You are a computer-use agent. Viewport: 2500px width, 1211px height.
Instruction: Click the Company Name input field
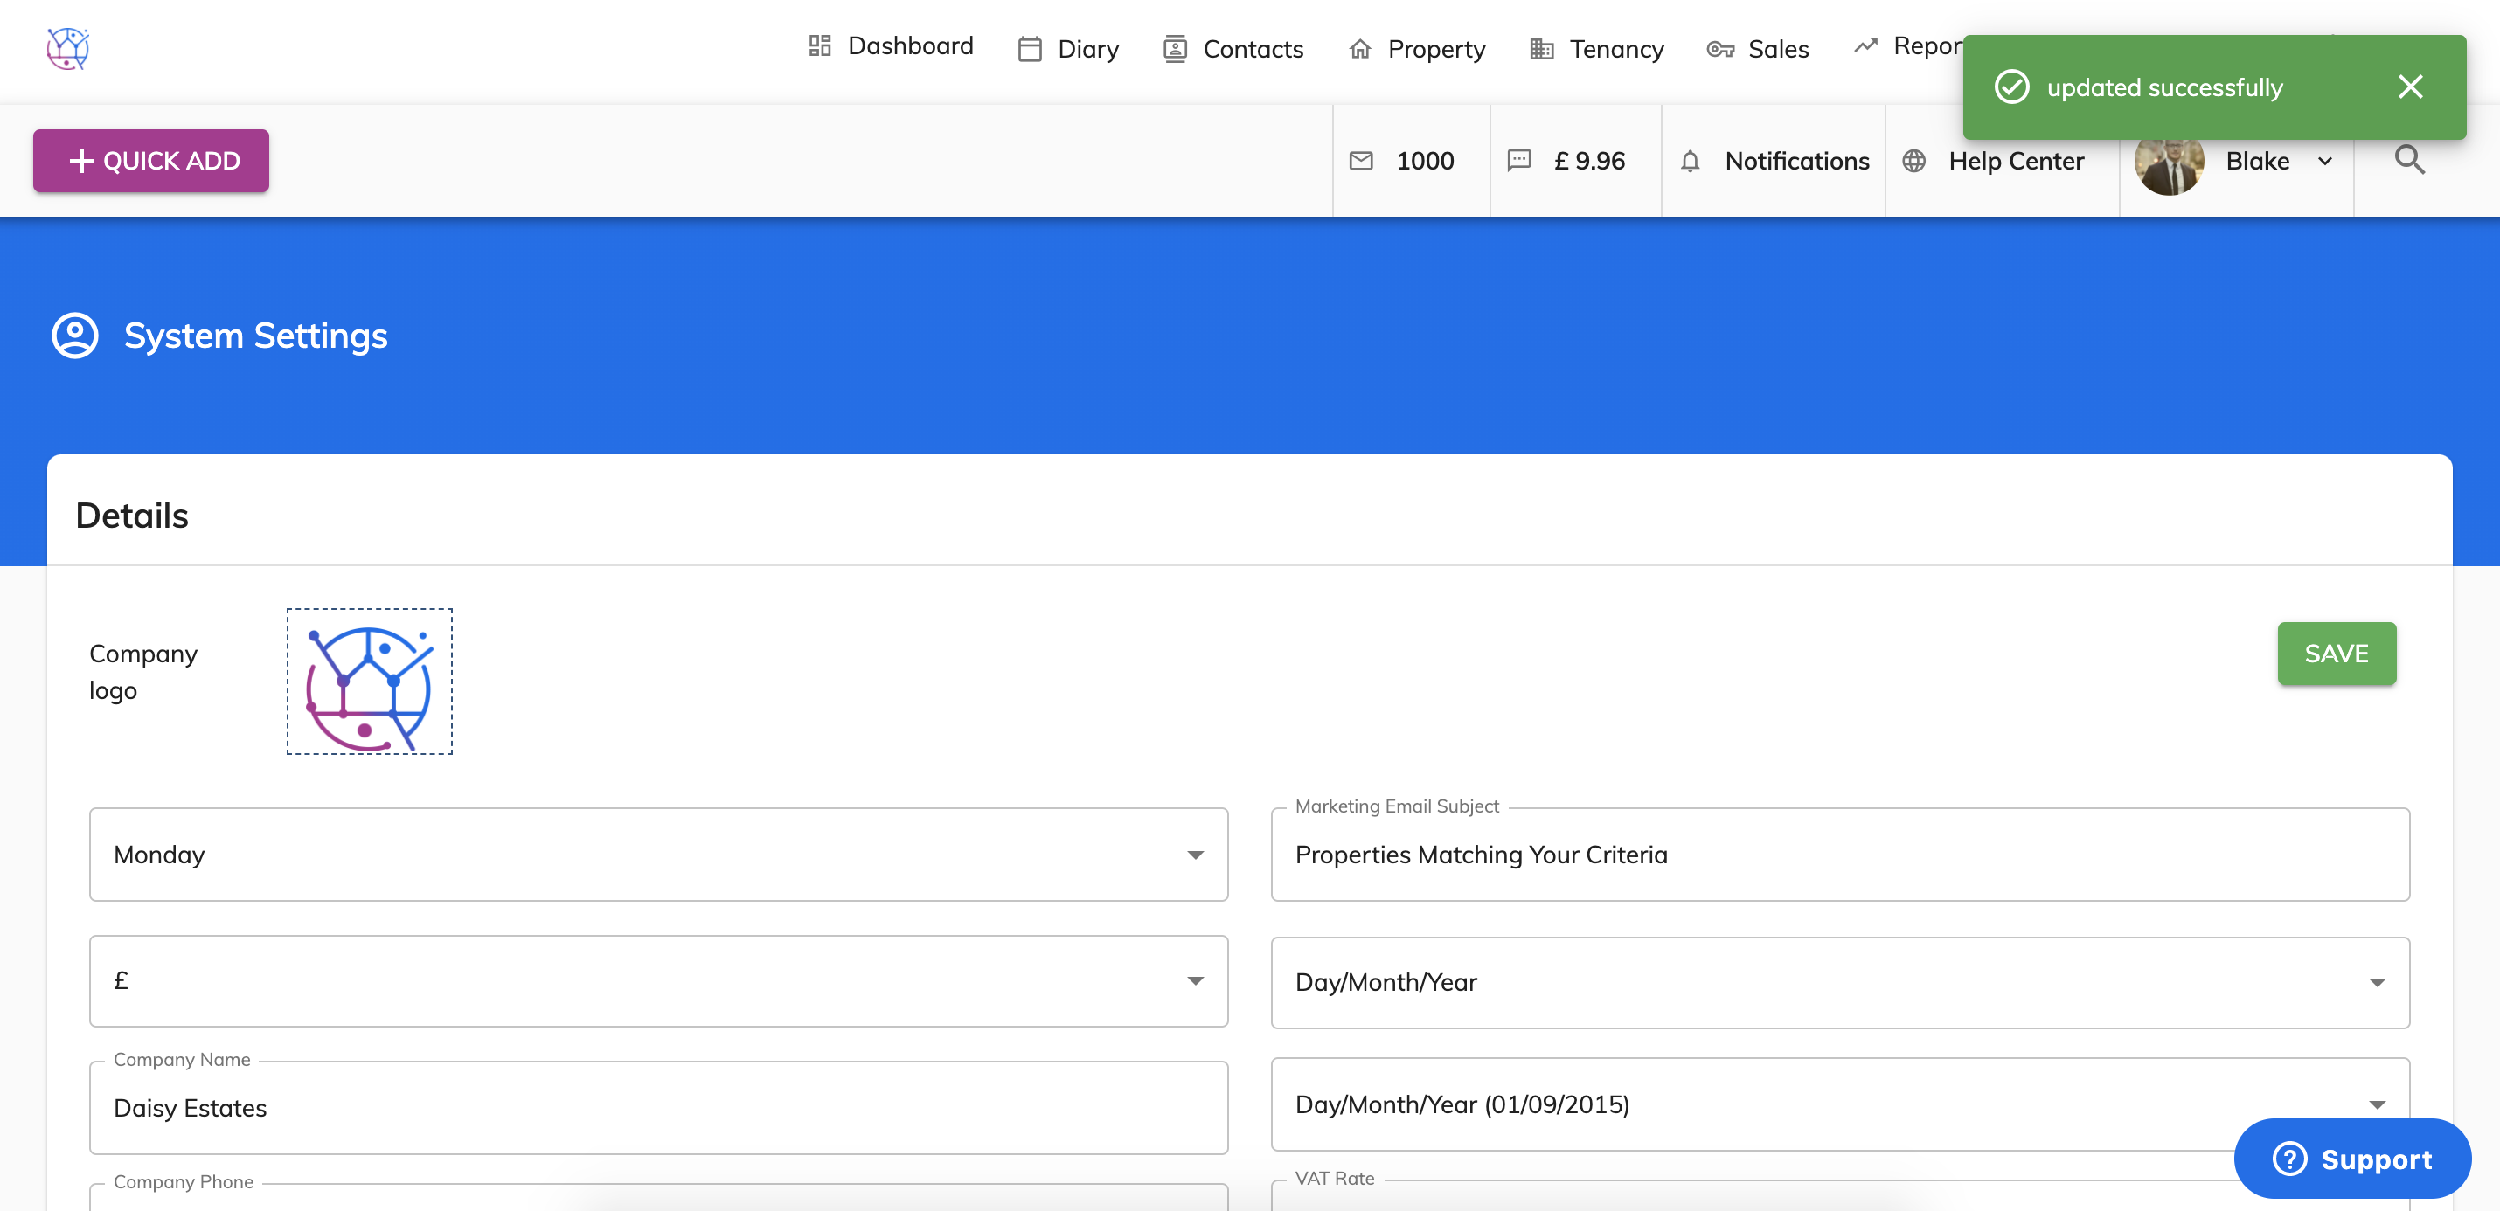[658, 1108]
